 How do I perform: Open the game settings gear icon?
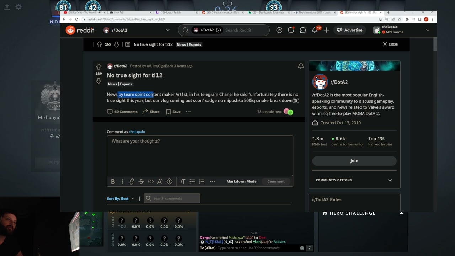click(x=18, y=7)
